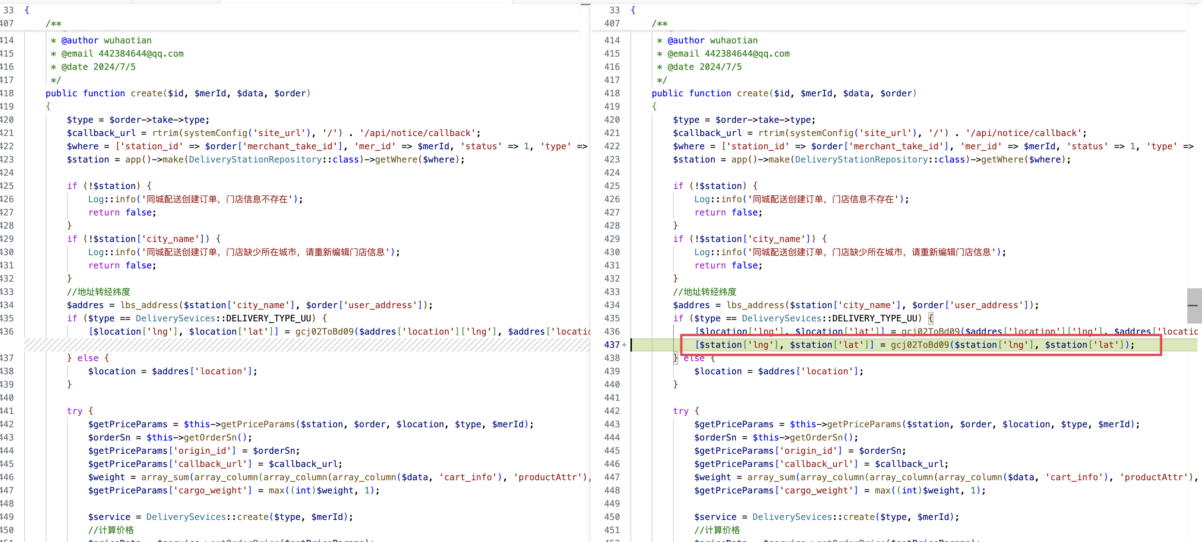Click the hatched empty placeholder line in left pane
This screenshot has width=1202, height=542.
click(x=303, y=345)
